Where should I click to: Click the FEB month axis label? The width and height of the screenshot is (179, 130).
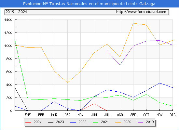[41, 115]
